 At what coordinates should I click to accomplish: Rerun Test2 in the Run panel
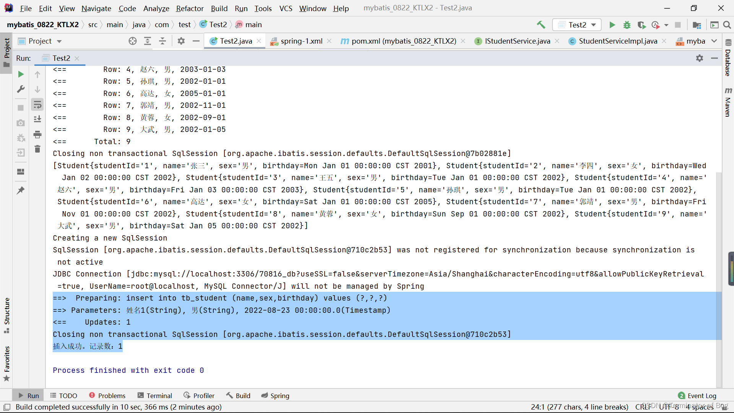point(21,74)
